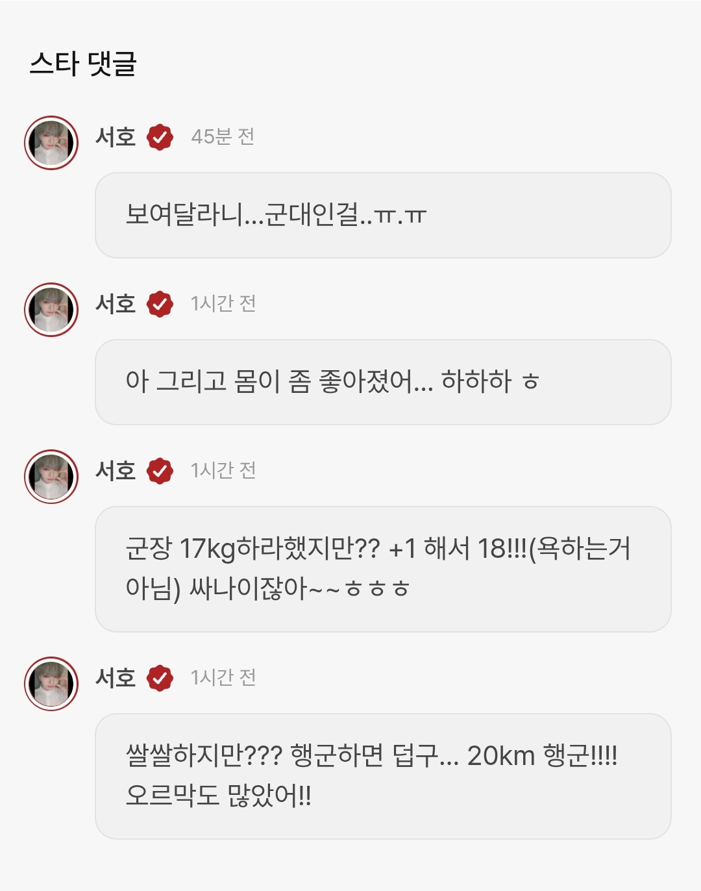Click the 서호 name above the 몸이 좀 좋아졌어 comment
The height and width of the screenshot is (891, 701).
pyautogui.click(x=116, y=304)
